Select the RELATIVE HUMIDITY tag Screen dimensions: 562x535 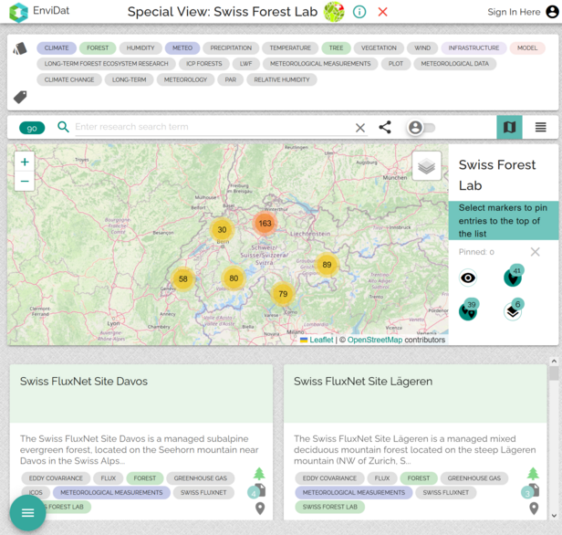pyautogui.click(x=282, y=79)
